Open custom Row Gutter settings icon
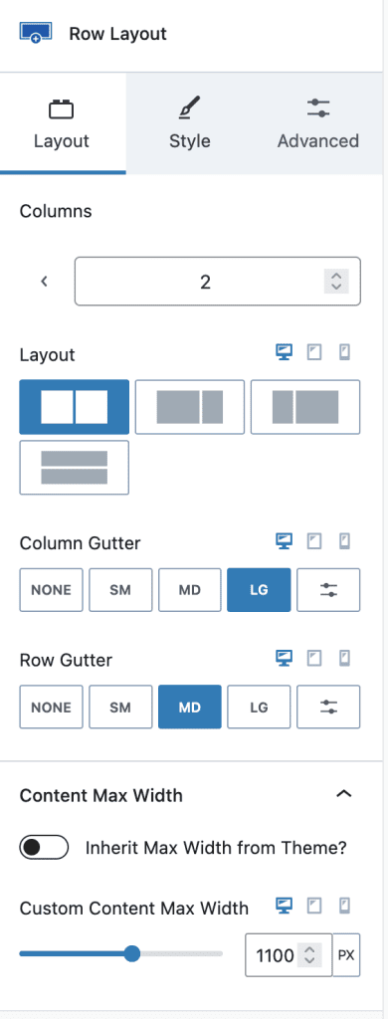The height and width of the screenshot is (1019, 388). [328, 707]
